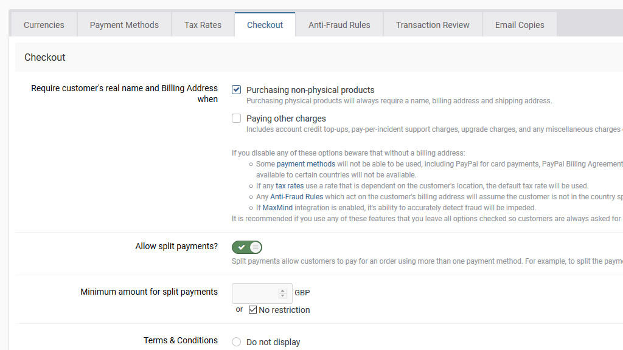The height and width of the screenshot is (350, 623).
Task: Click the minimum split payment amount field
Action: (256, 293)
